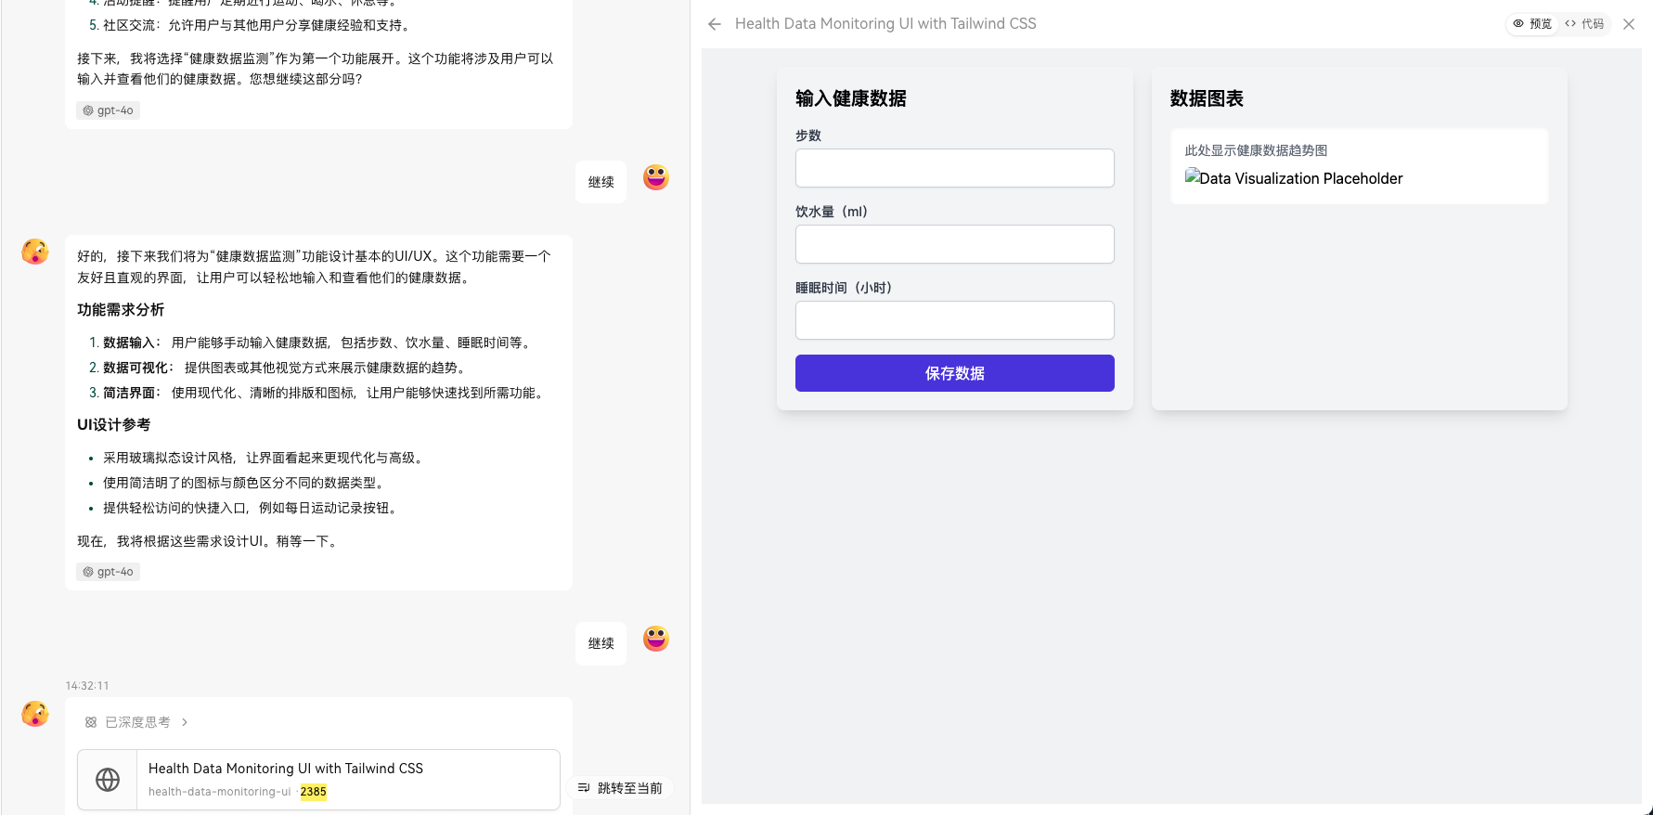
Task: Switch to the 预览 preview tab
Action: [x=1532, y=24]
